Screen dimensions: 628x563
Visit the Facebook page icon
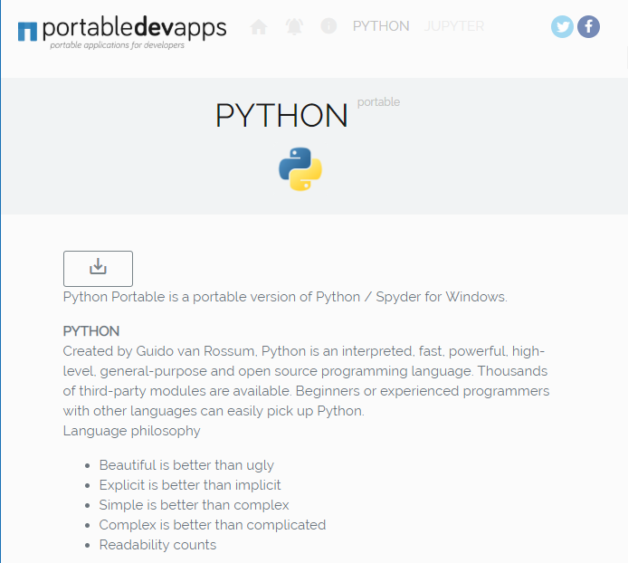point(588,27)
